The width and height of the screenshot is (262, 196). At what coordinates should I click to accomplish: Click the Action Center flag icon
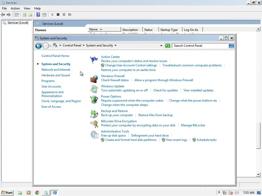(94, 60)
